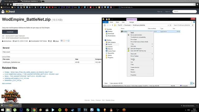Select Run as administrator
This screenshot has height=112, width=199.
[140, 35]
